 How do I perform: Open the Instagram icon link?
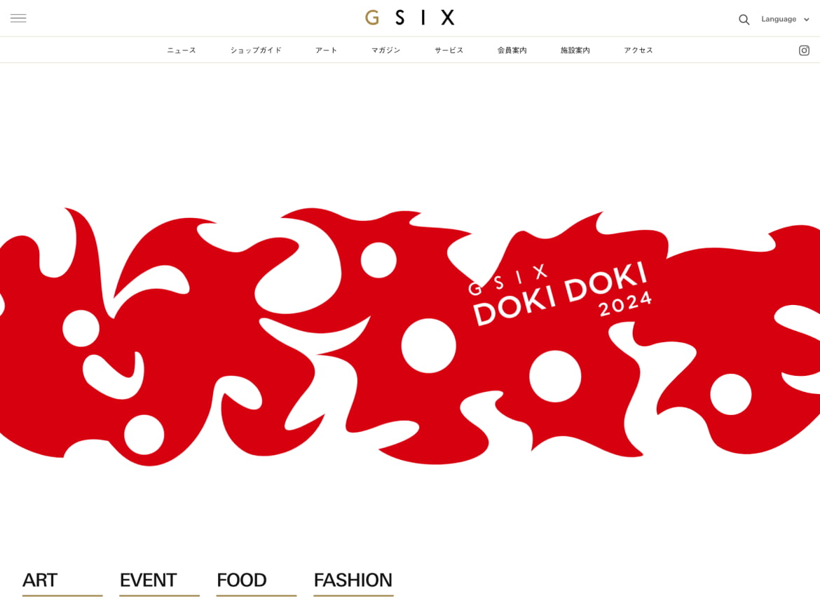point(804,50)
